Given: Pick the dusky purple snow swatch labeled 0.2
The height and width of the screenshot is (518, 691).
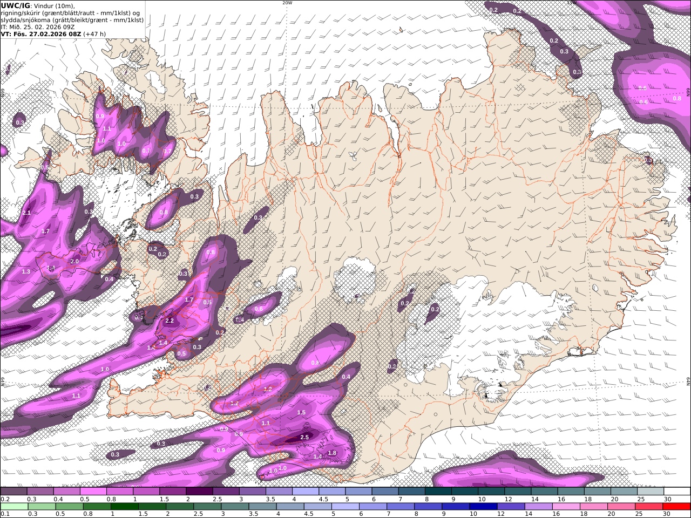Looking at the screenshot, I should (13, 491).
